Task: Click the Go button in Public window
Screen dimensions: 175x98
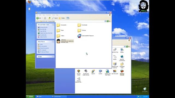Action: pos(109,21)
